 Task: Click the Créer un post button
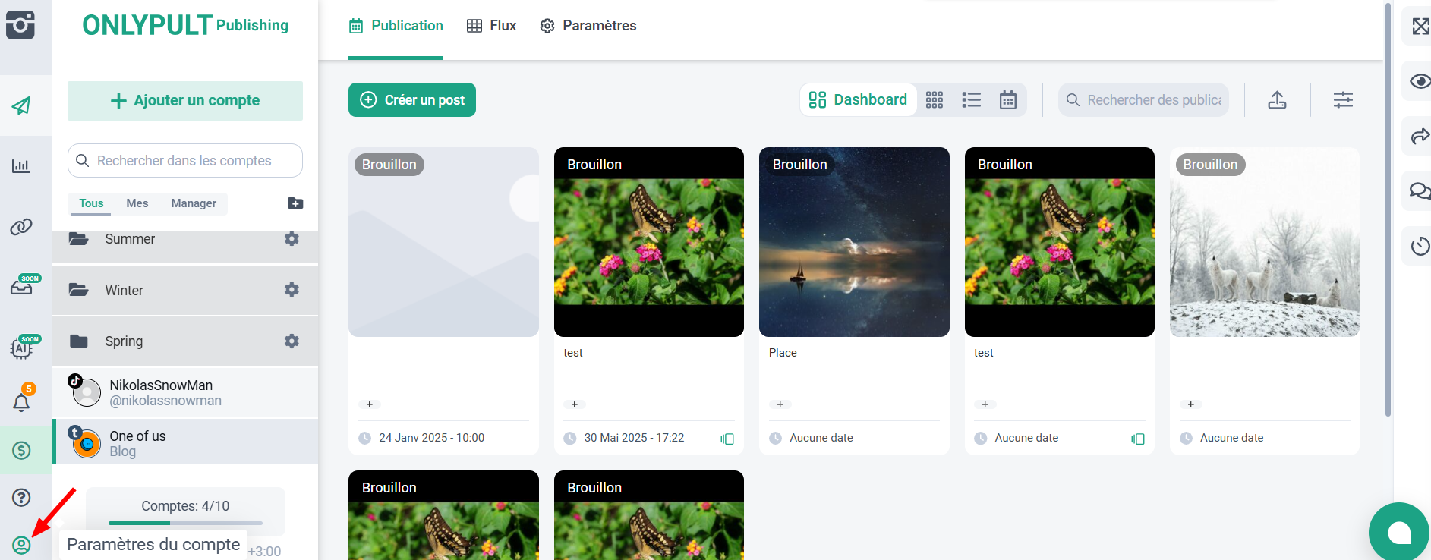point(412,100)
